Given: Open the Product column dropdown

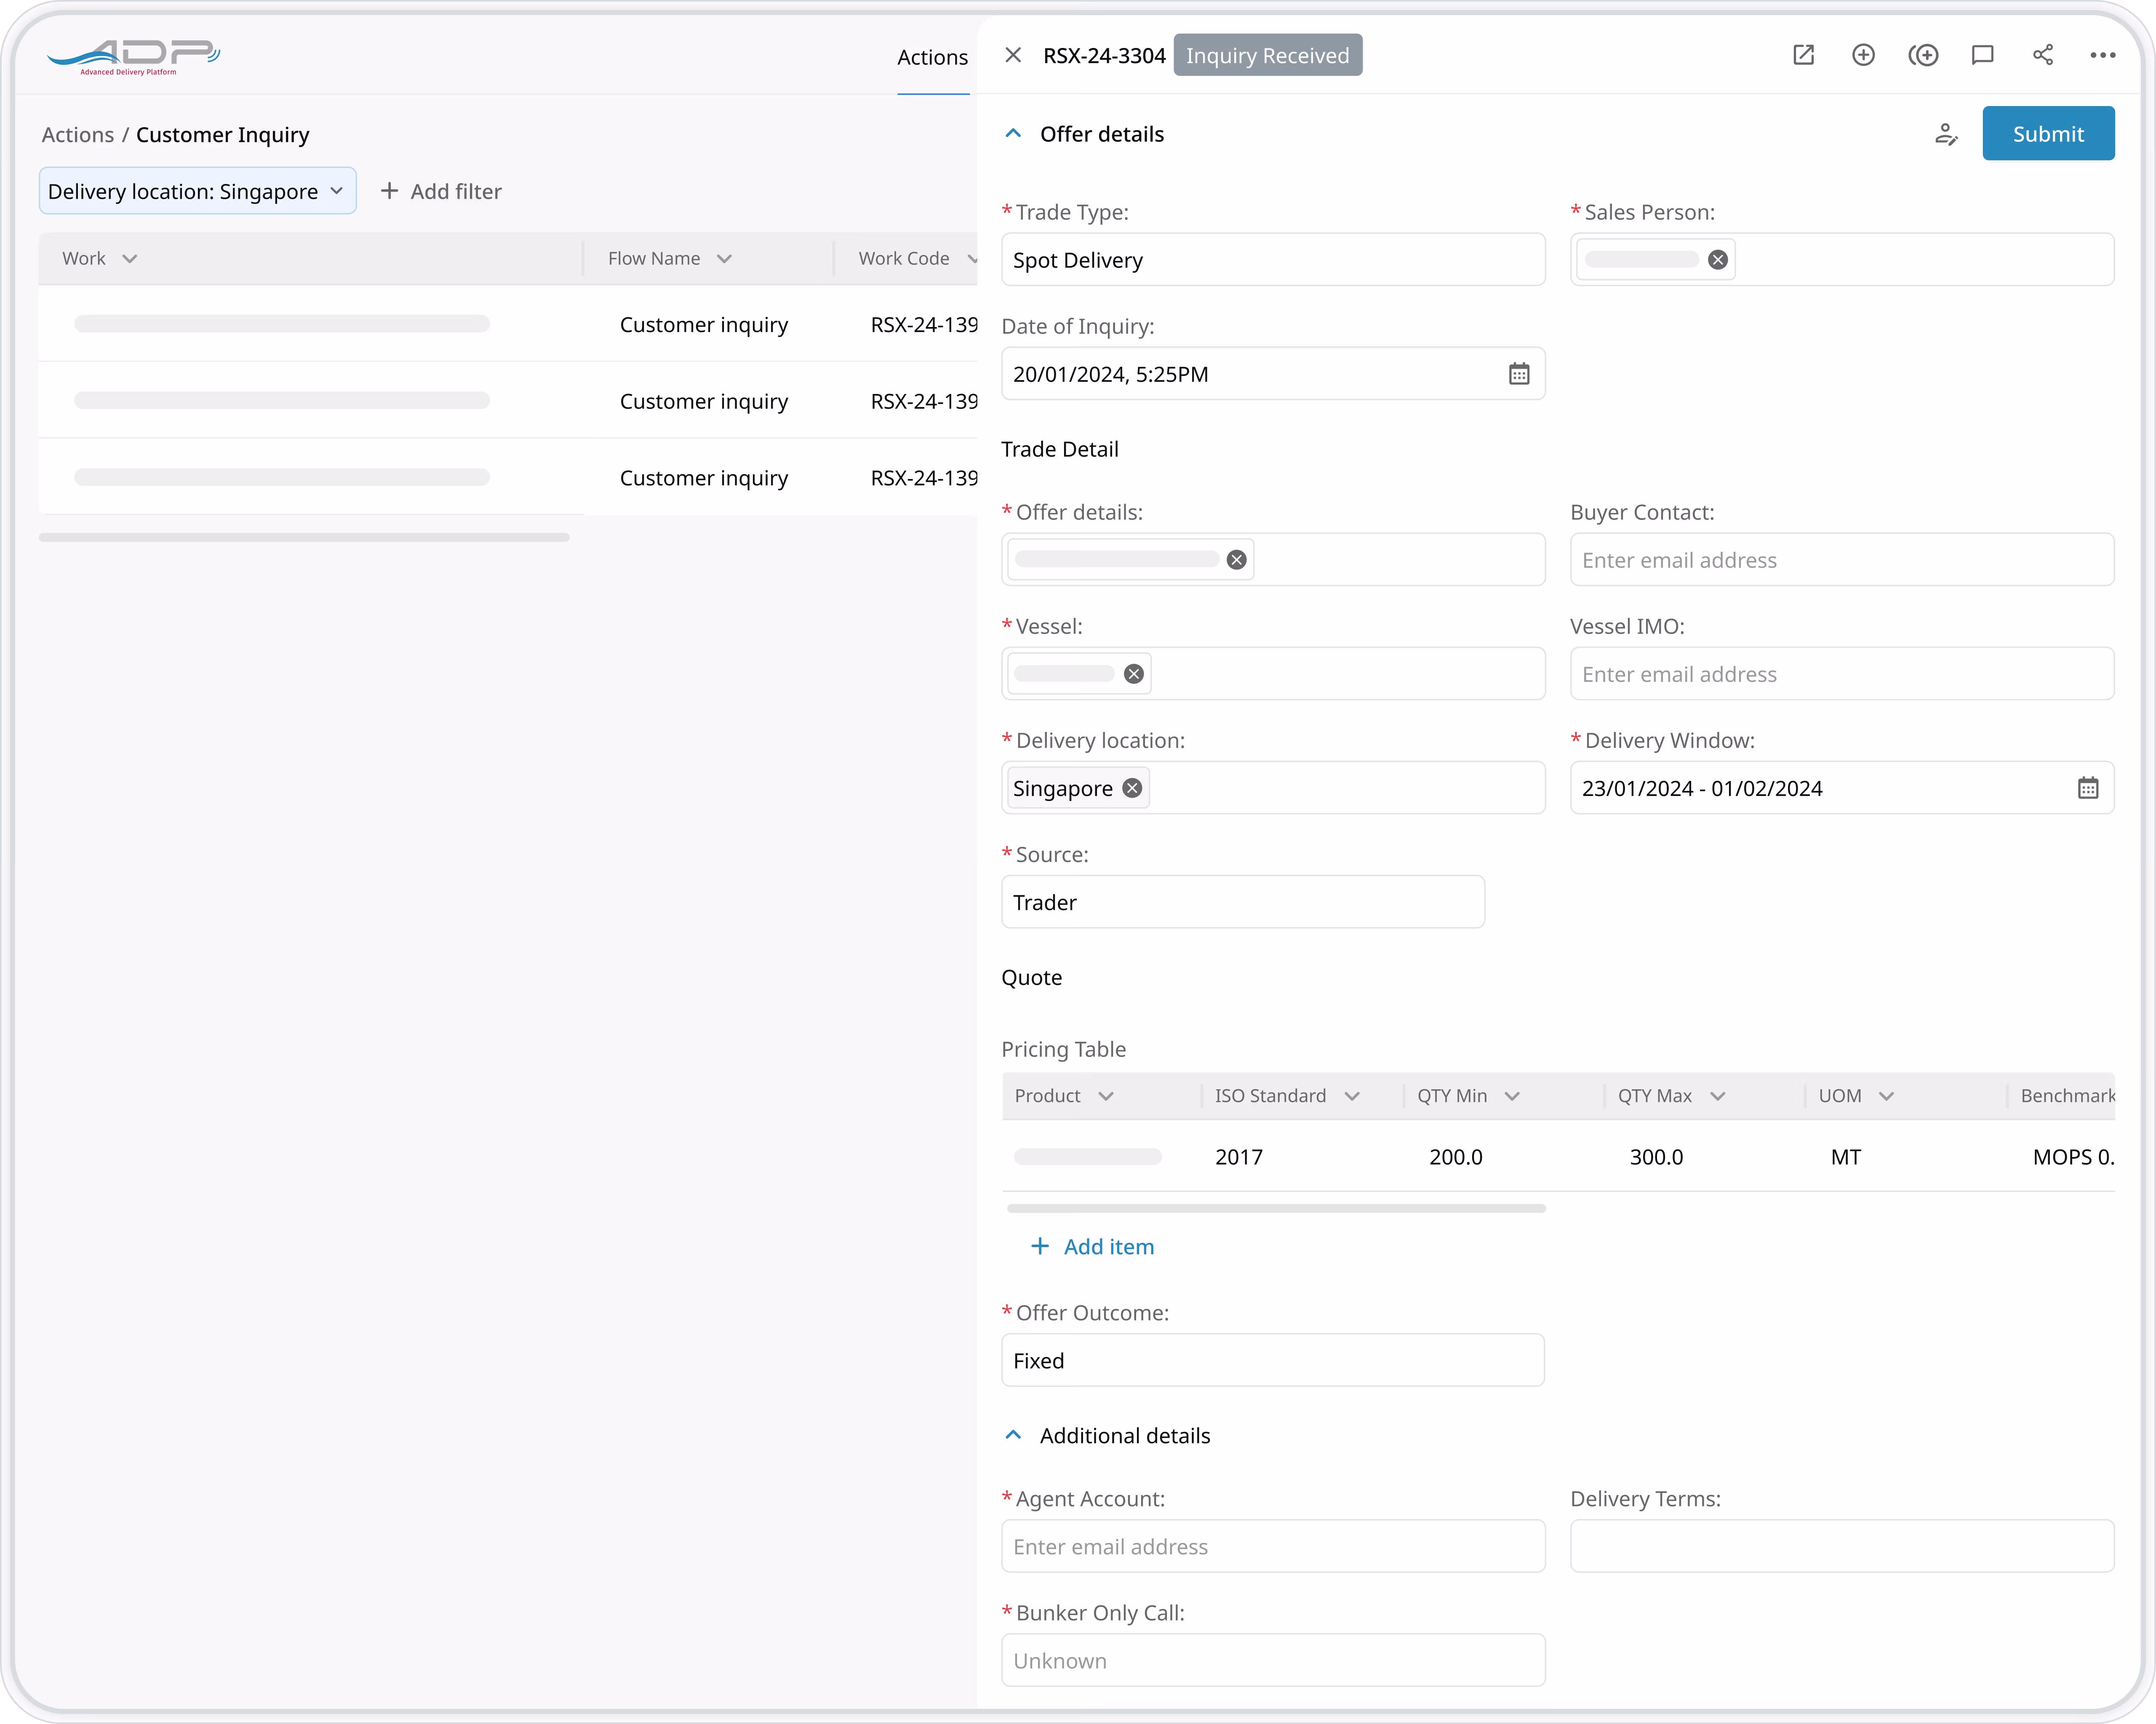Looking at the screenshot, I should pyautogui.click(x=1106, y=1096).
